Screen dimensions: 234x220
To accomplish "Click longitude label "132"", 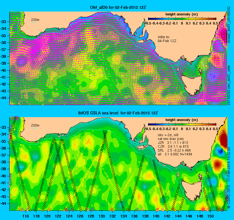I will [x=113, y=216].
